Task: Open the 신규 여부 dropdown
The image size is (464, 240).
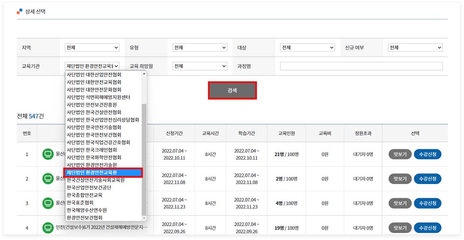Action: point(415,48)
